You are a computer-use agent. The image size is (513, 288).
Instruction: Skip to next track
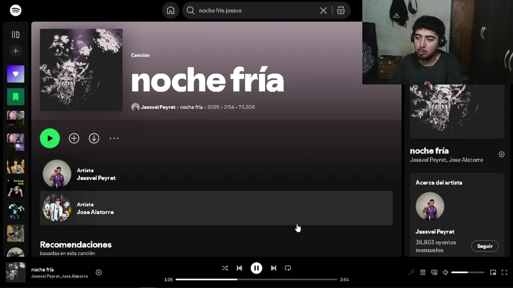(x=273, y=268)
